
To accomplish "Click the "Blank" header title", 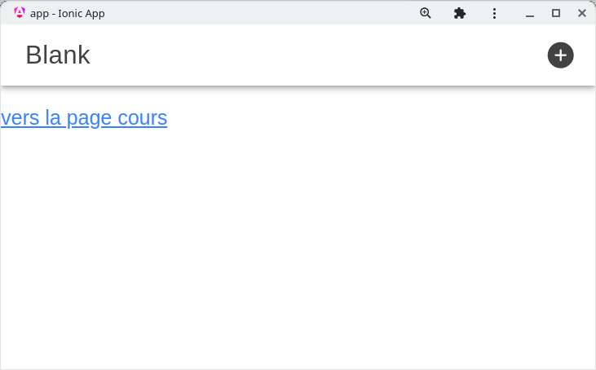I will (x=58, y=55).
